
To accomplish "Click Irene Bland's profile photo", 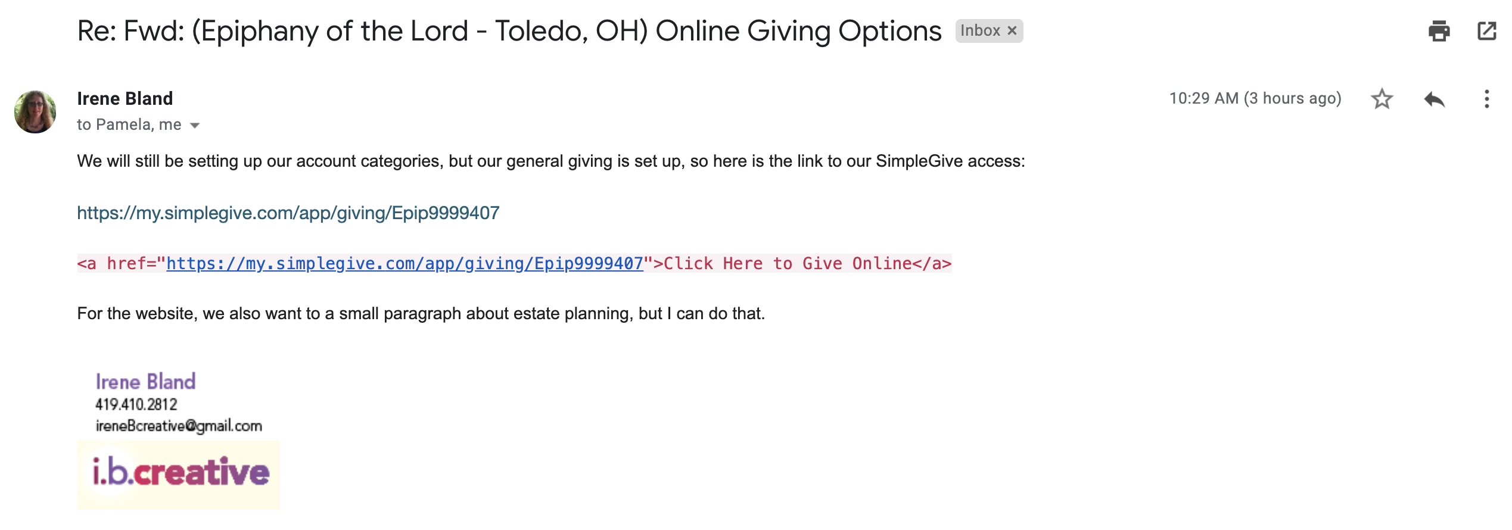I will [x=35, y=111].
